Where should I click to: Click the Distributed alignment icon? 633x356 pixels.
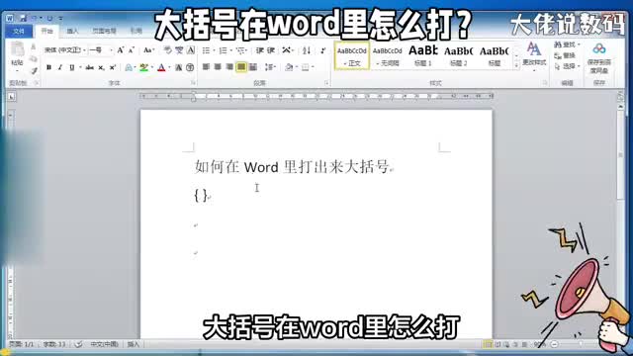click(x=253, y=67)
